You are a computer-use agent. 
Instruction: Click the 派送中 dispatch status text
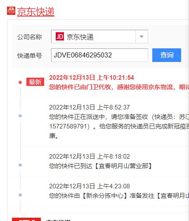coord(119,117)
